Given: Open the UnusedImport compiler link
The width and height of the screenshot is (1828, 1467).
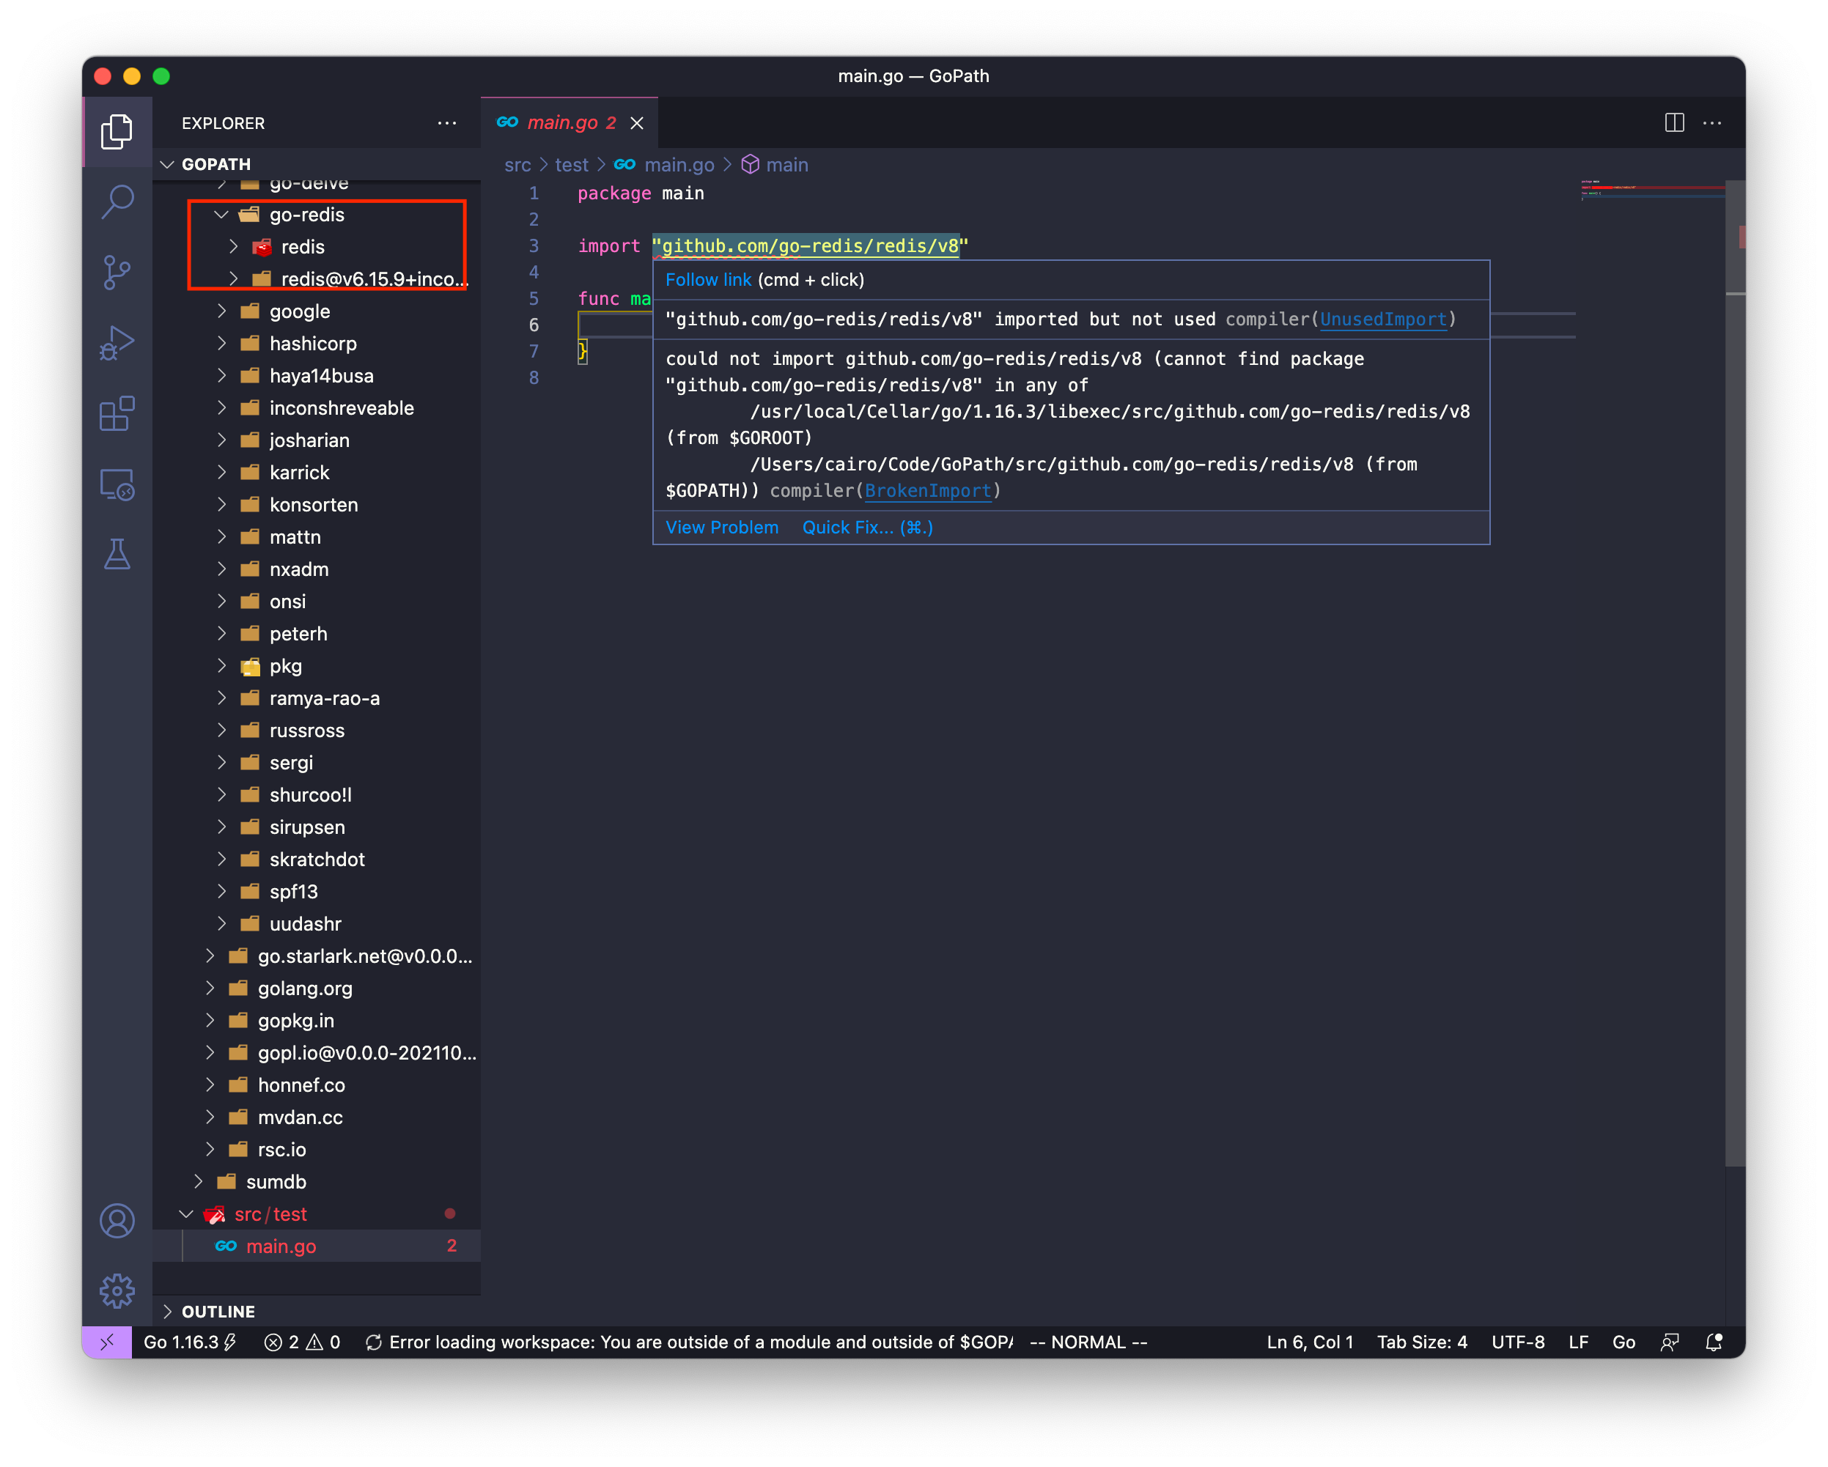Looking at the screenshot, I should coord(1382,319).
